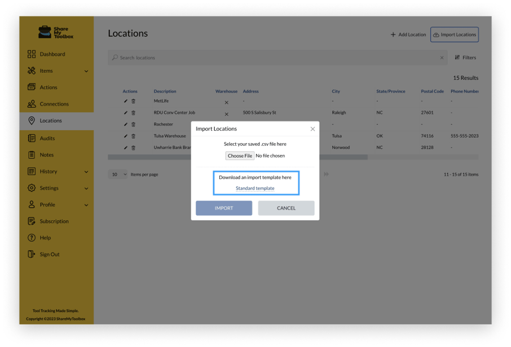Click the Actions sidebar icon
Screen dimensions: 511x347
[x=32, y=87]
